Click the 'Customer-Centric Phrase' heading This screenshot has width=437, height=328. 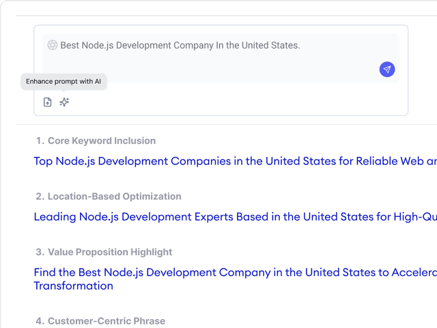pos(106,320)
